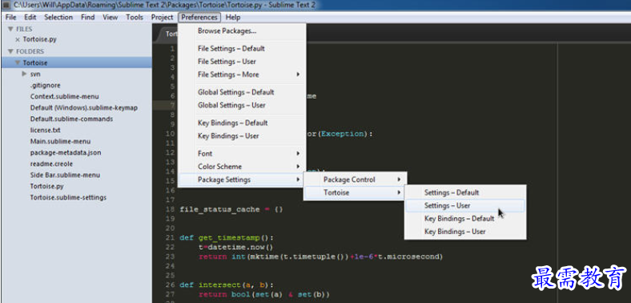Select the svn folder
The height and width of the screenshot is (303, 631).
[35, 74]
